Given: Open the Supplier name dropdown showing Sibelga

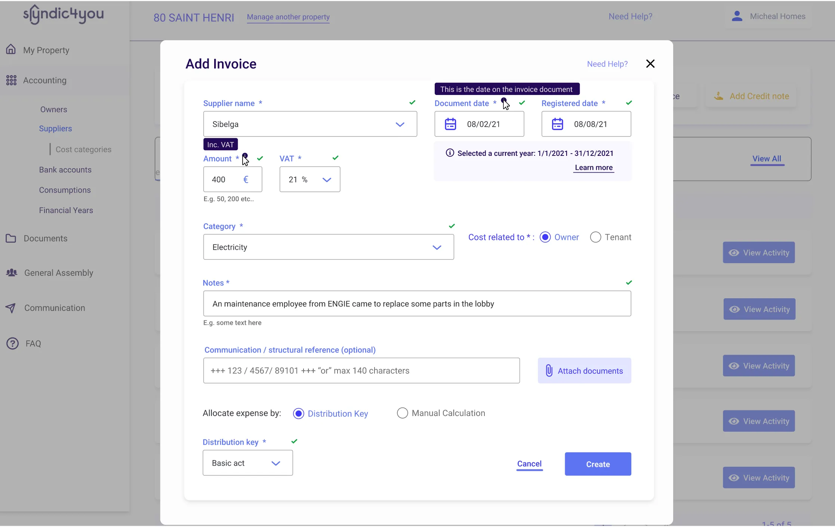Looking at the screenshot, I should point(400,124).
